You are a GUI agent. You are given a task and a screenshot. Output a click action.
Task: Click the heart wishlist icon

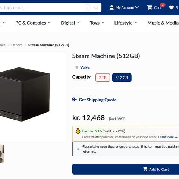[x=172, y=7]
